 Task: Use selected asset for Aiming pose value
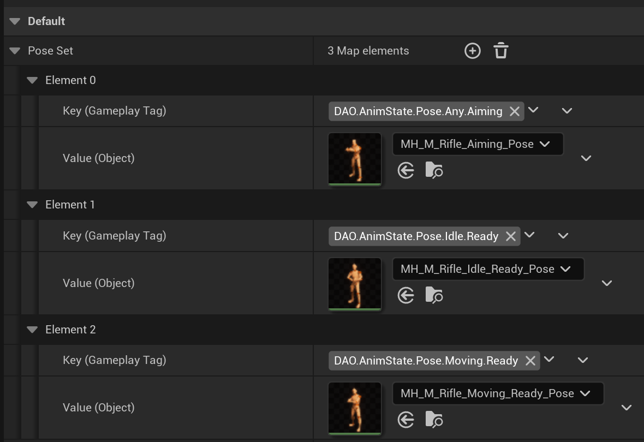tap(406, 171)
